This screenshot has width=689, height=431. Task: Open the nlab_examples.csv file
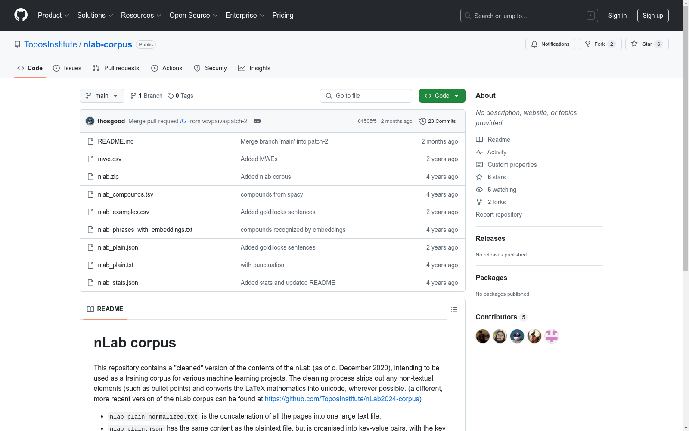(x=124, y=212)
